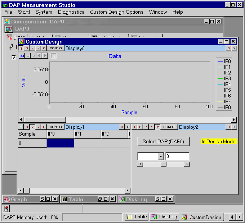Open the File menu
This screenshot has height=223, width=245.
[x=8, y=12]
